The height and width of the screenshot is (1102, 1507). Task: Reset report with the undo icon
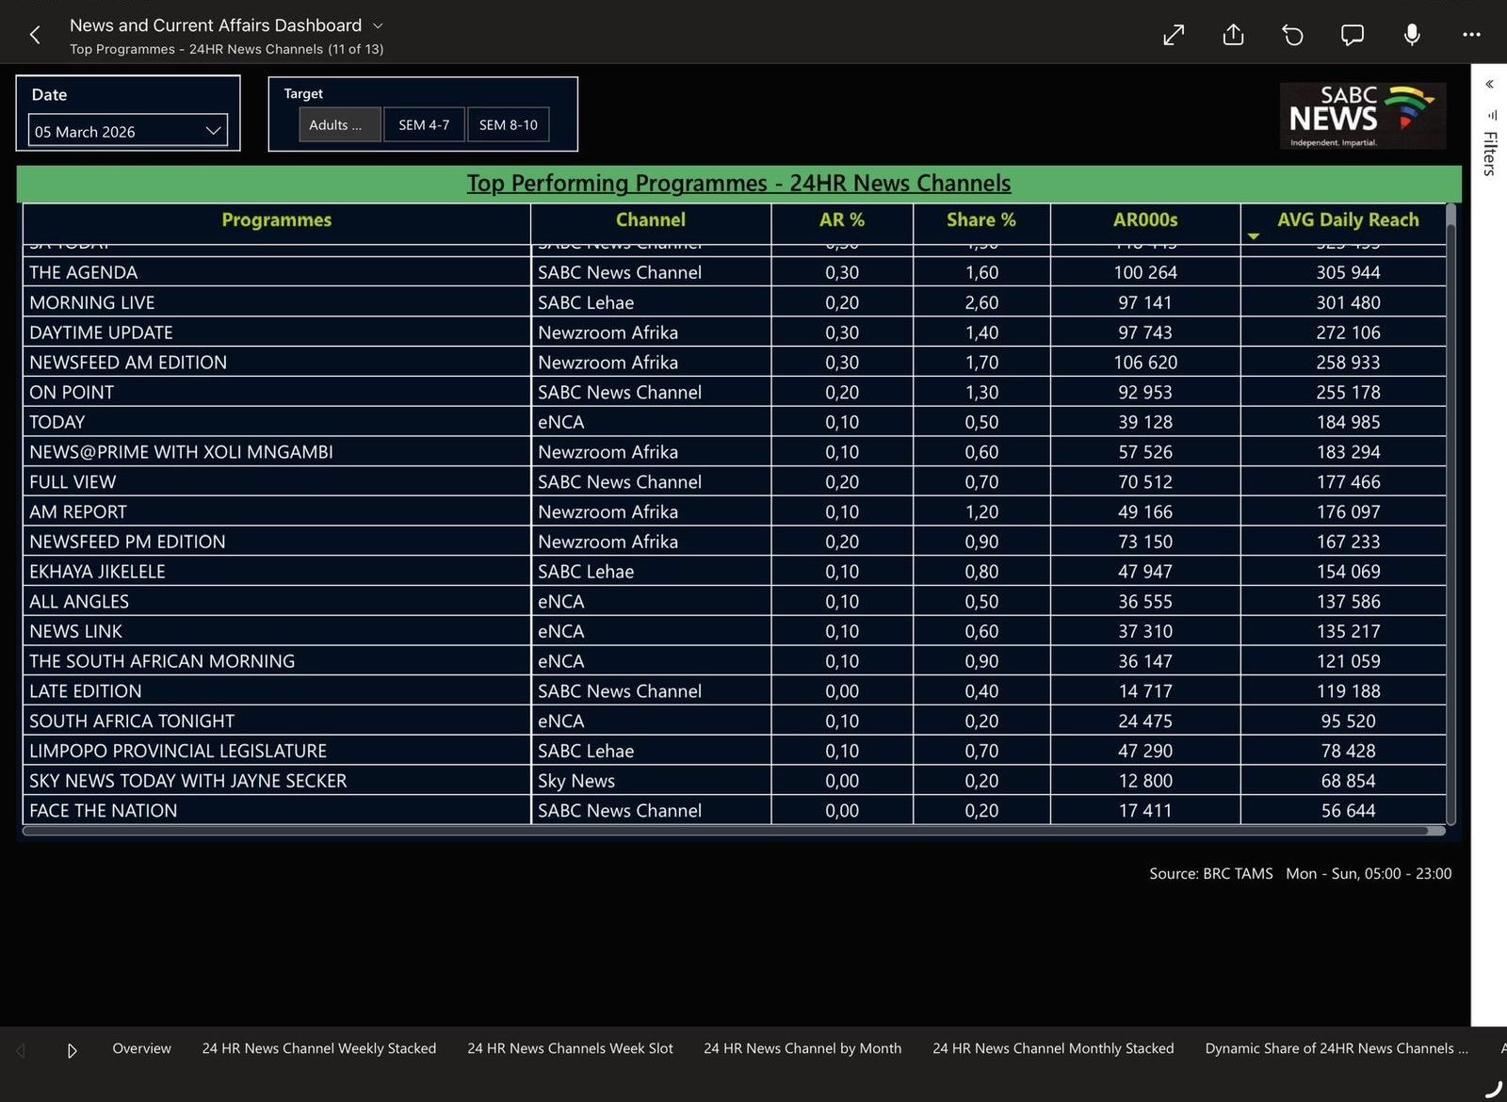click(x=1292, y=35)
